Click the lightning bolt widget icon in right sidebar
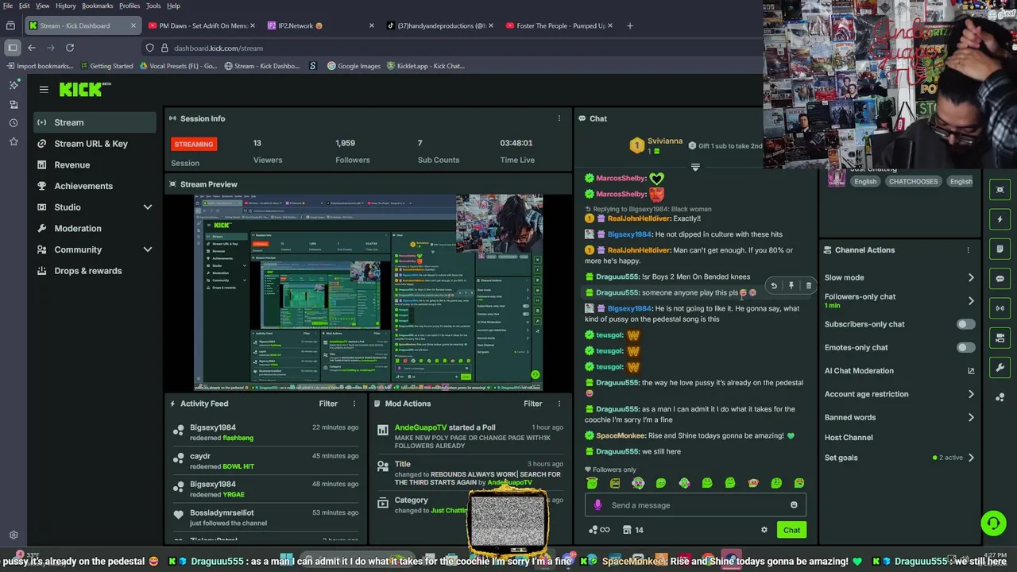 point(1000,219)
